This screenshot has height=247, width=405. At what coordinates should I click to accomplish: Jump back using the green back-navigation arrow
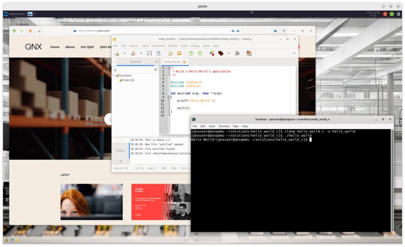tap(191, 53)
